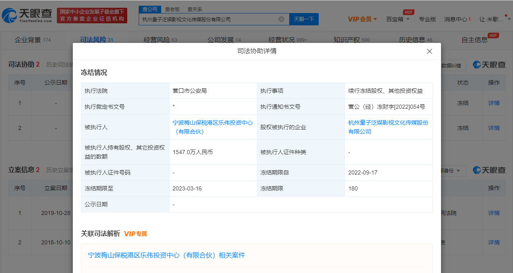This screenshot has height=273, width=513.
Task: Open the 宁波梅山保税港区乐伟投资中心相关案件 link
Action: [x=166, y=255]
